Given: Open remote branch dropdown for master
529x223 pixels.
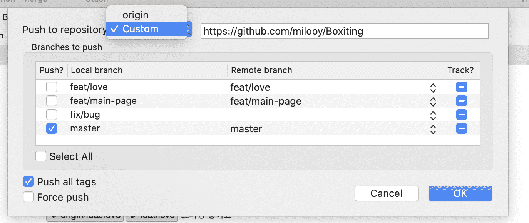Looking at the screenshot, I should point(433,129).
